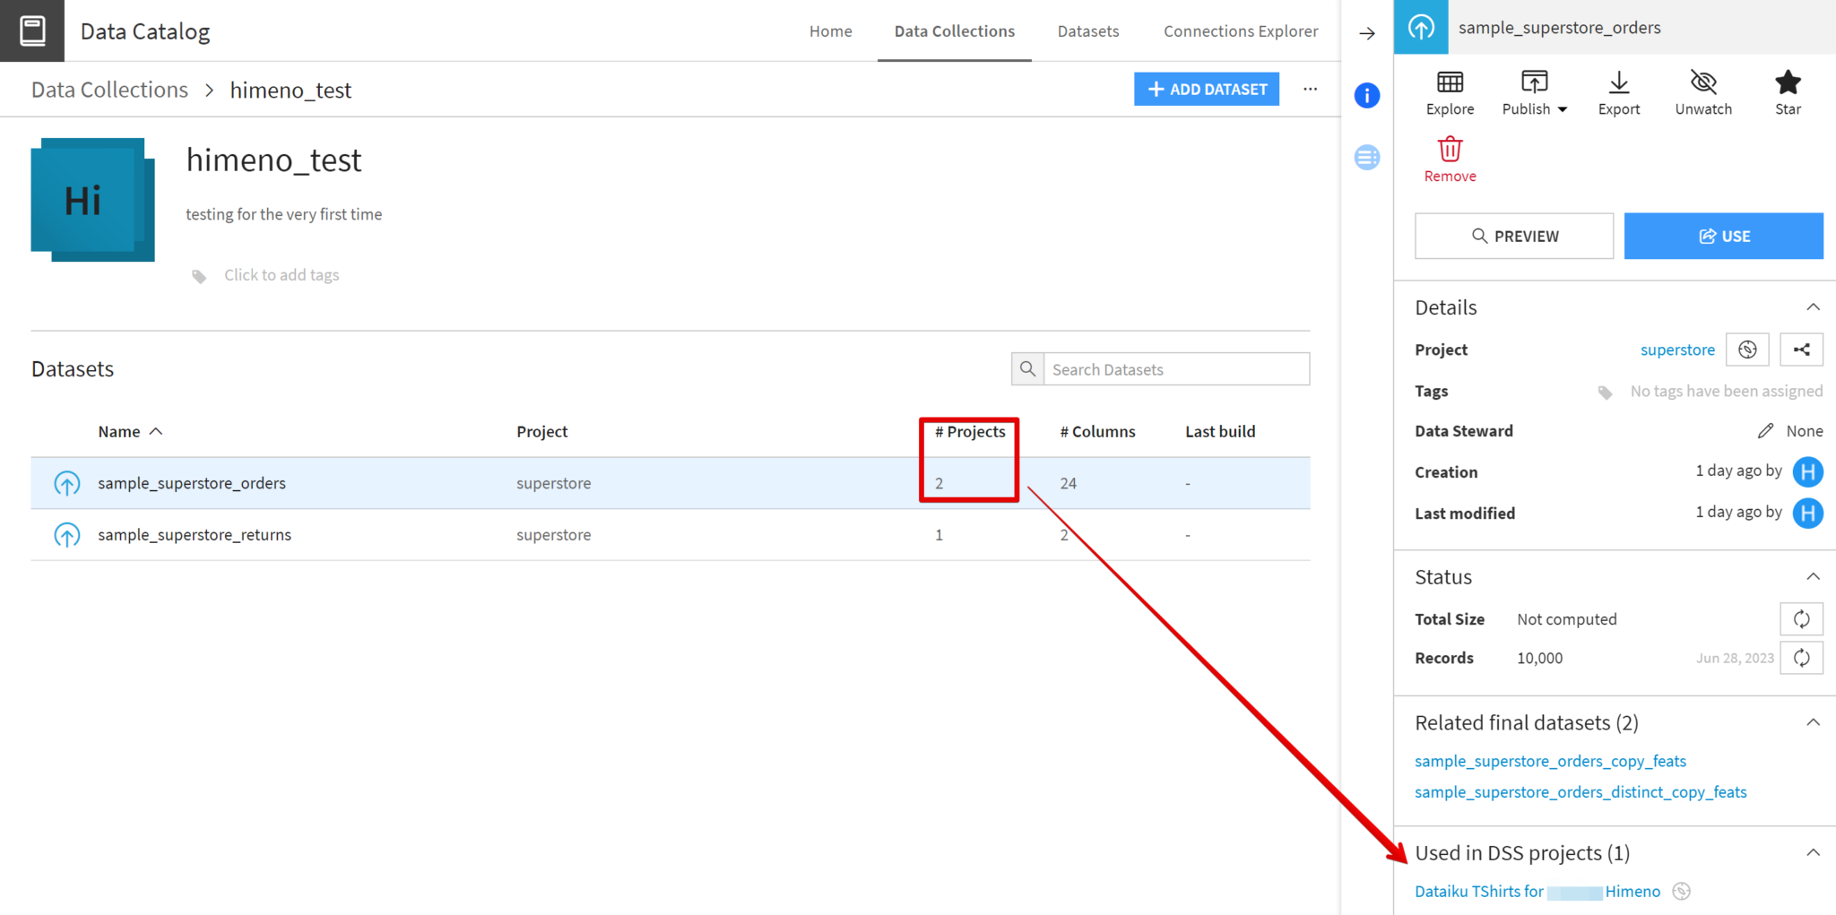Click the blue info icon in sidebar
1836x915 pixels.
click(x=1366, y=96)
